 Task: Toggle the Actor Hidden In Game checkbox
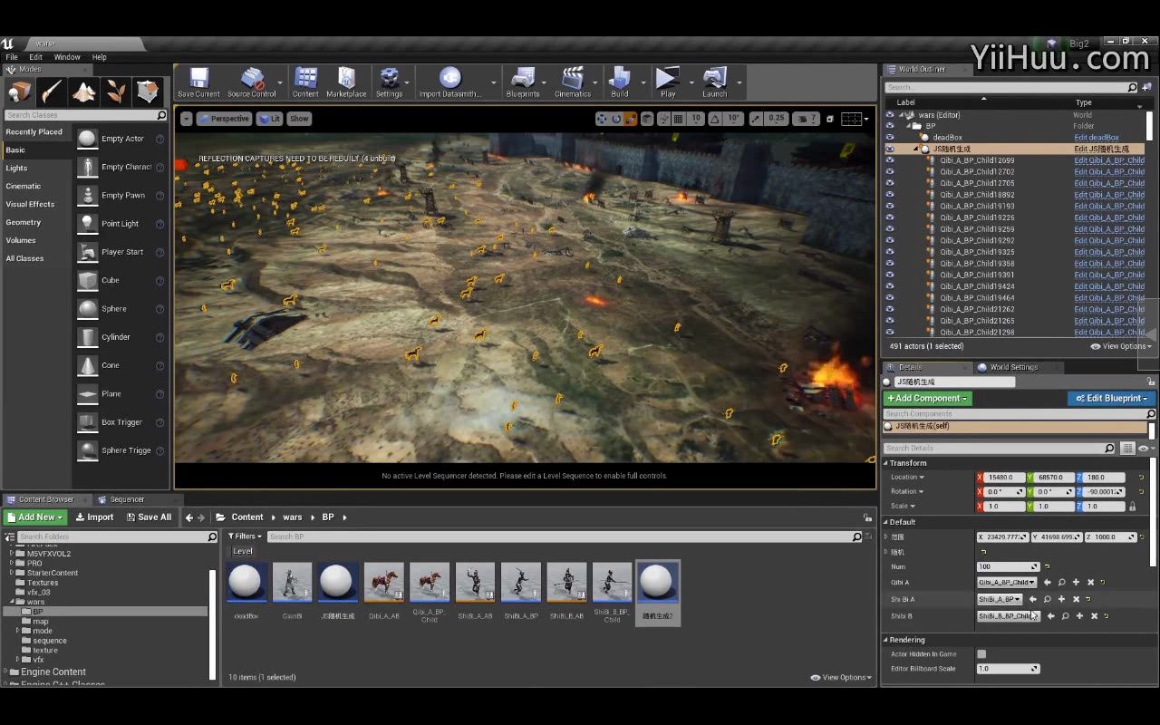point(981,654)
